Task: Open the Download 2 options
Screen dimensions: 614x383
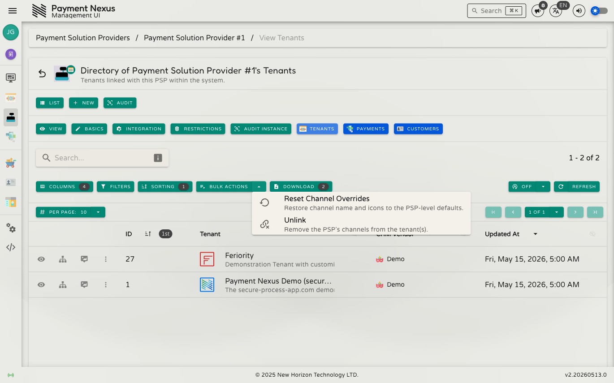Action: (301, 186)
